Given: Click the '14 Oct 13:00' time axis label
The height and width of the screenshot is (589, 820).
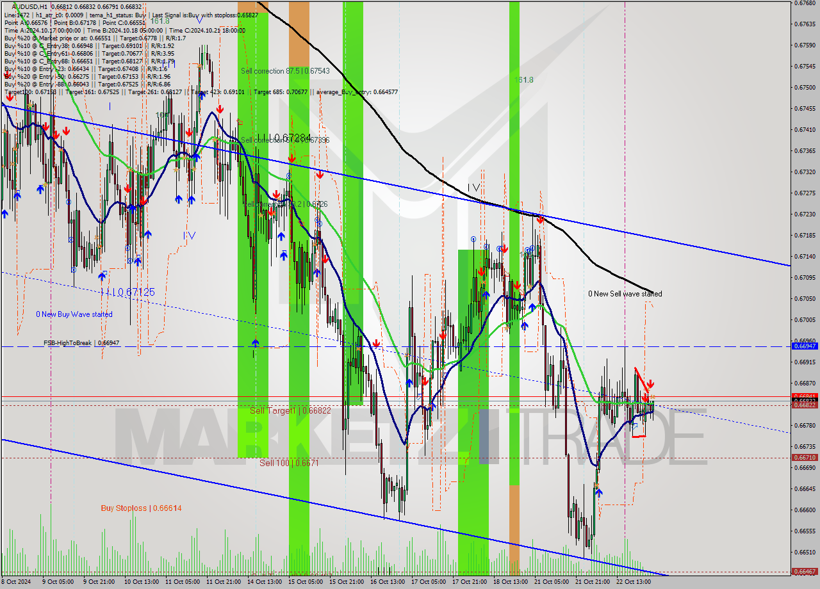Looking at the screenshot, I should click(x=265, y=583).
